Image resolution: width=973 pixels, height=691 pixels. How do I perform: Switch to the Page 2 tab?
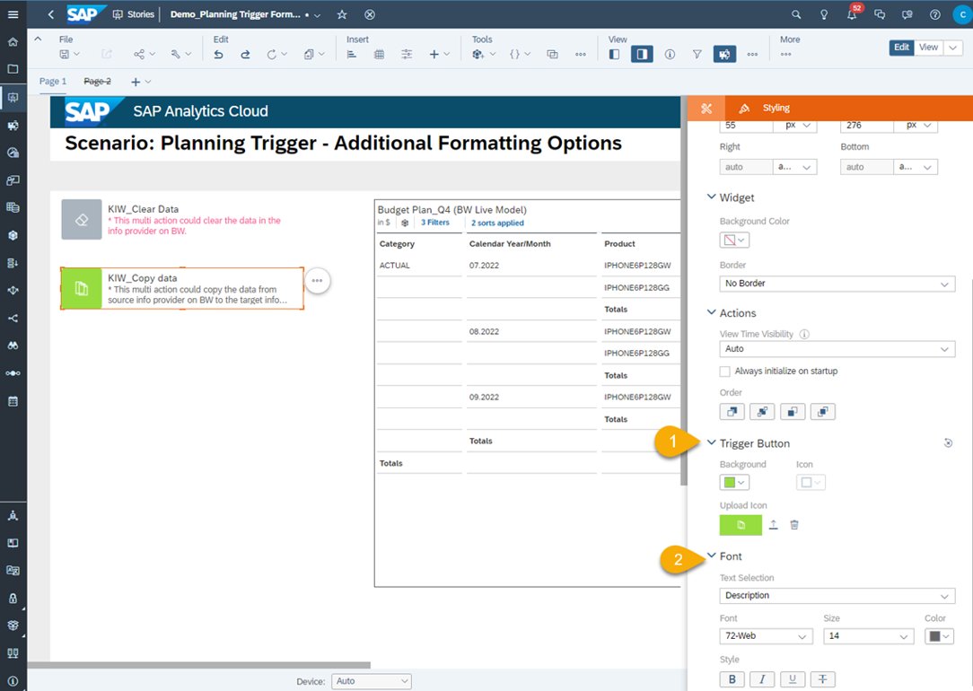pyautogui.click(x=97, y=81)
